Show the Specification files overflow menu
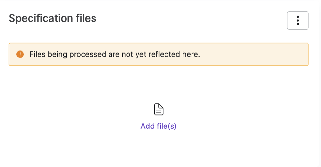This screenshot has height=167, width=321. coord(298,21)
